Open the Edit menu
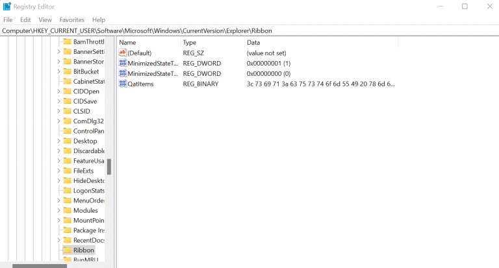This screenshot has width=499, height=268. pos(25,19)
